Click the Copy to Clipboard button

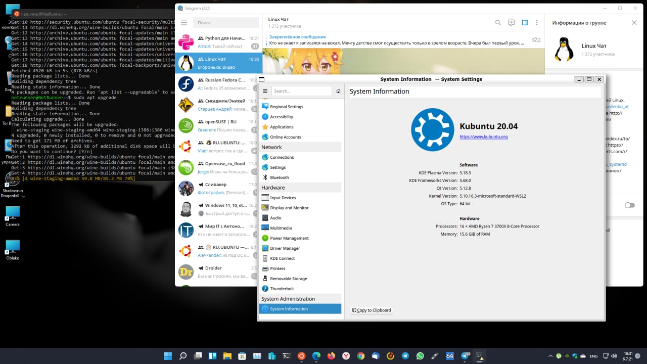click(x=371, y=310)
